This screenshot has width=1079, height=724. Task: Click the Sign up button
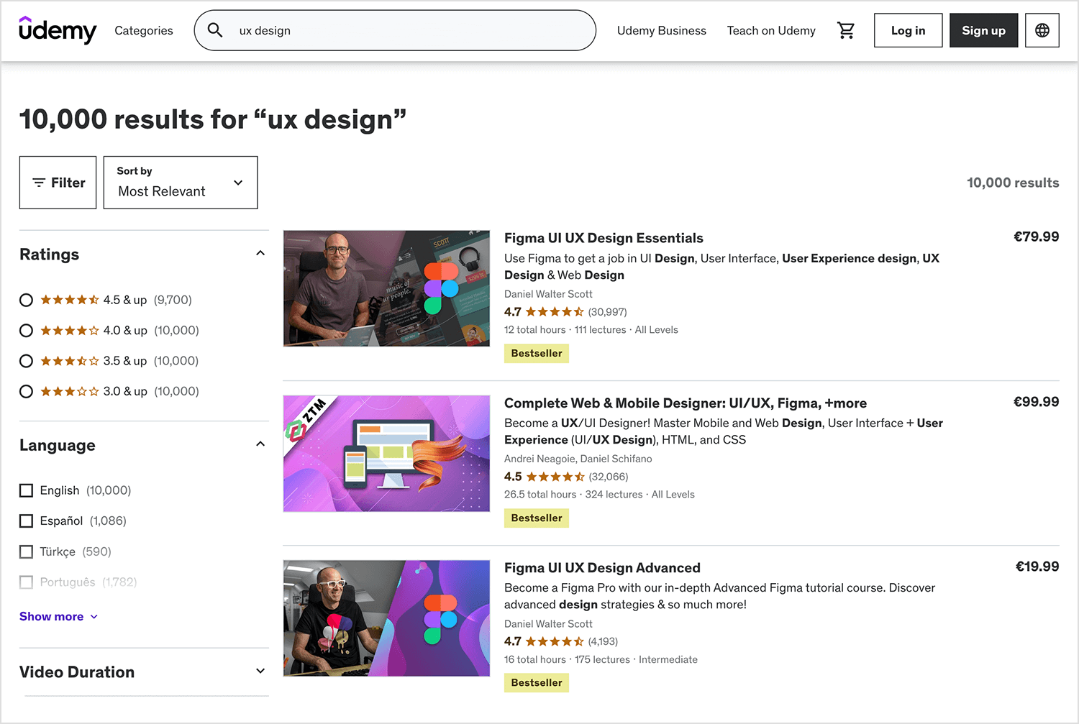click(983, 30)
